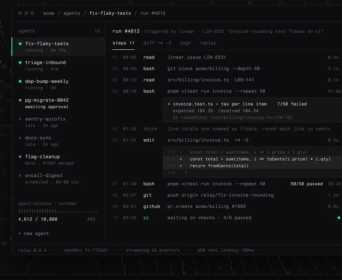The image size is (342, 280).
Task: Click step 09 pr.create acme/billing #1893
Action: click(226, 207)
